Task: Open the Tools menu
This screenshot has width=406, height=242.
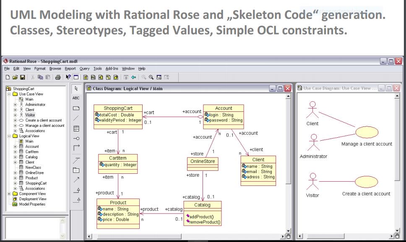Action: pyautogui.click(x=98, y=69)
